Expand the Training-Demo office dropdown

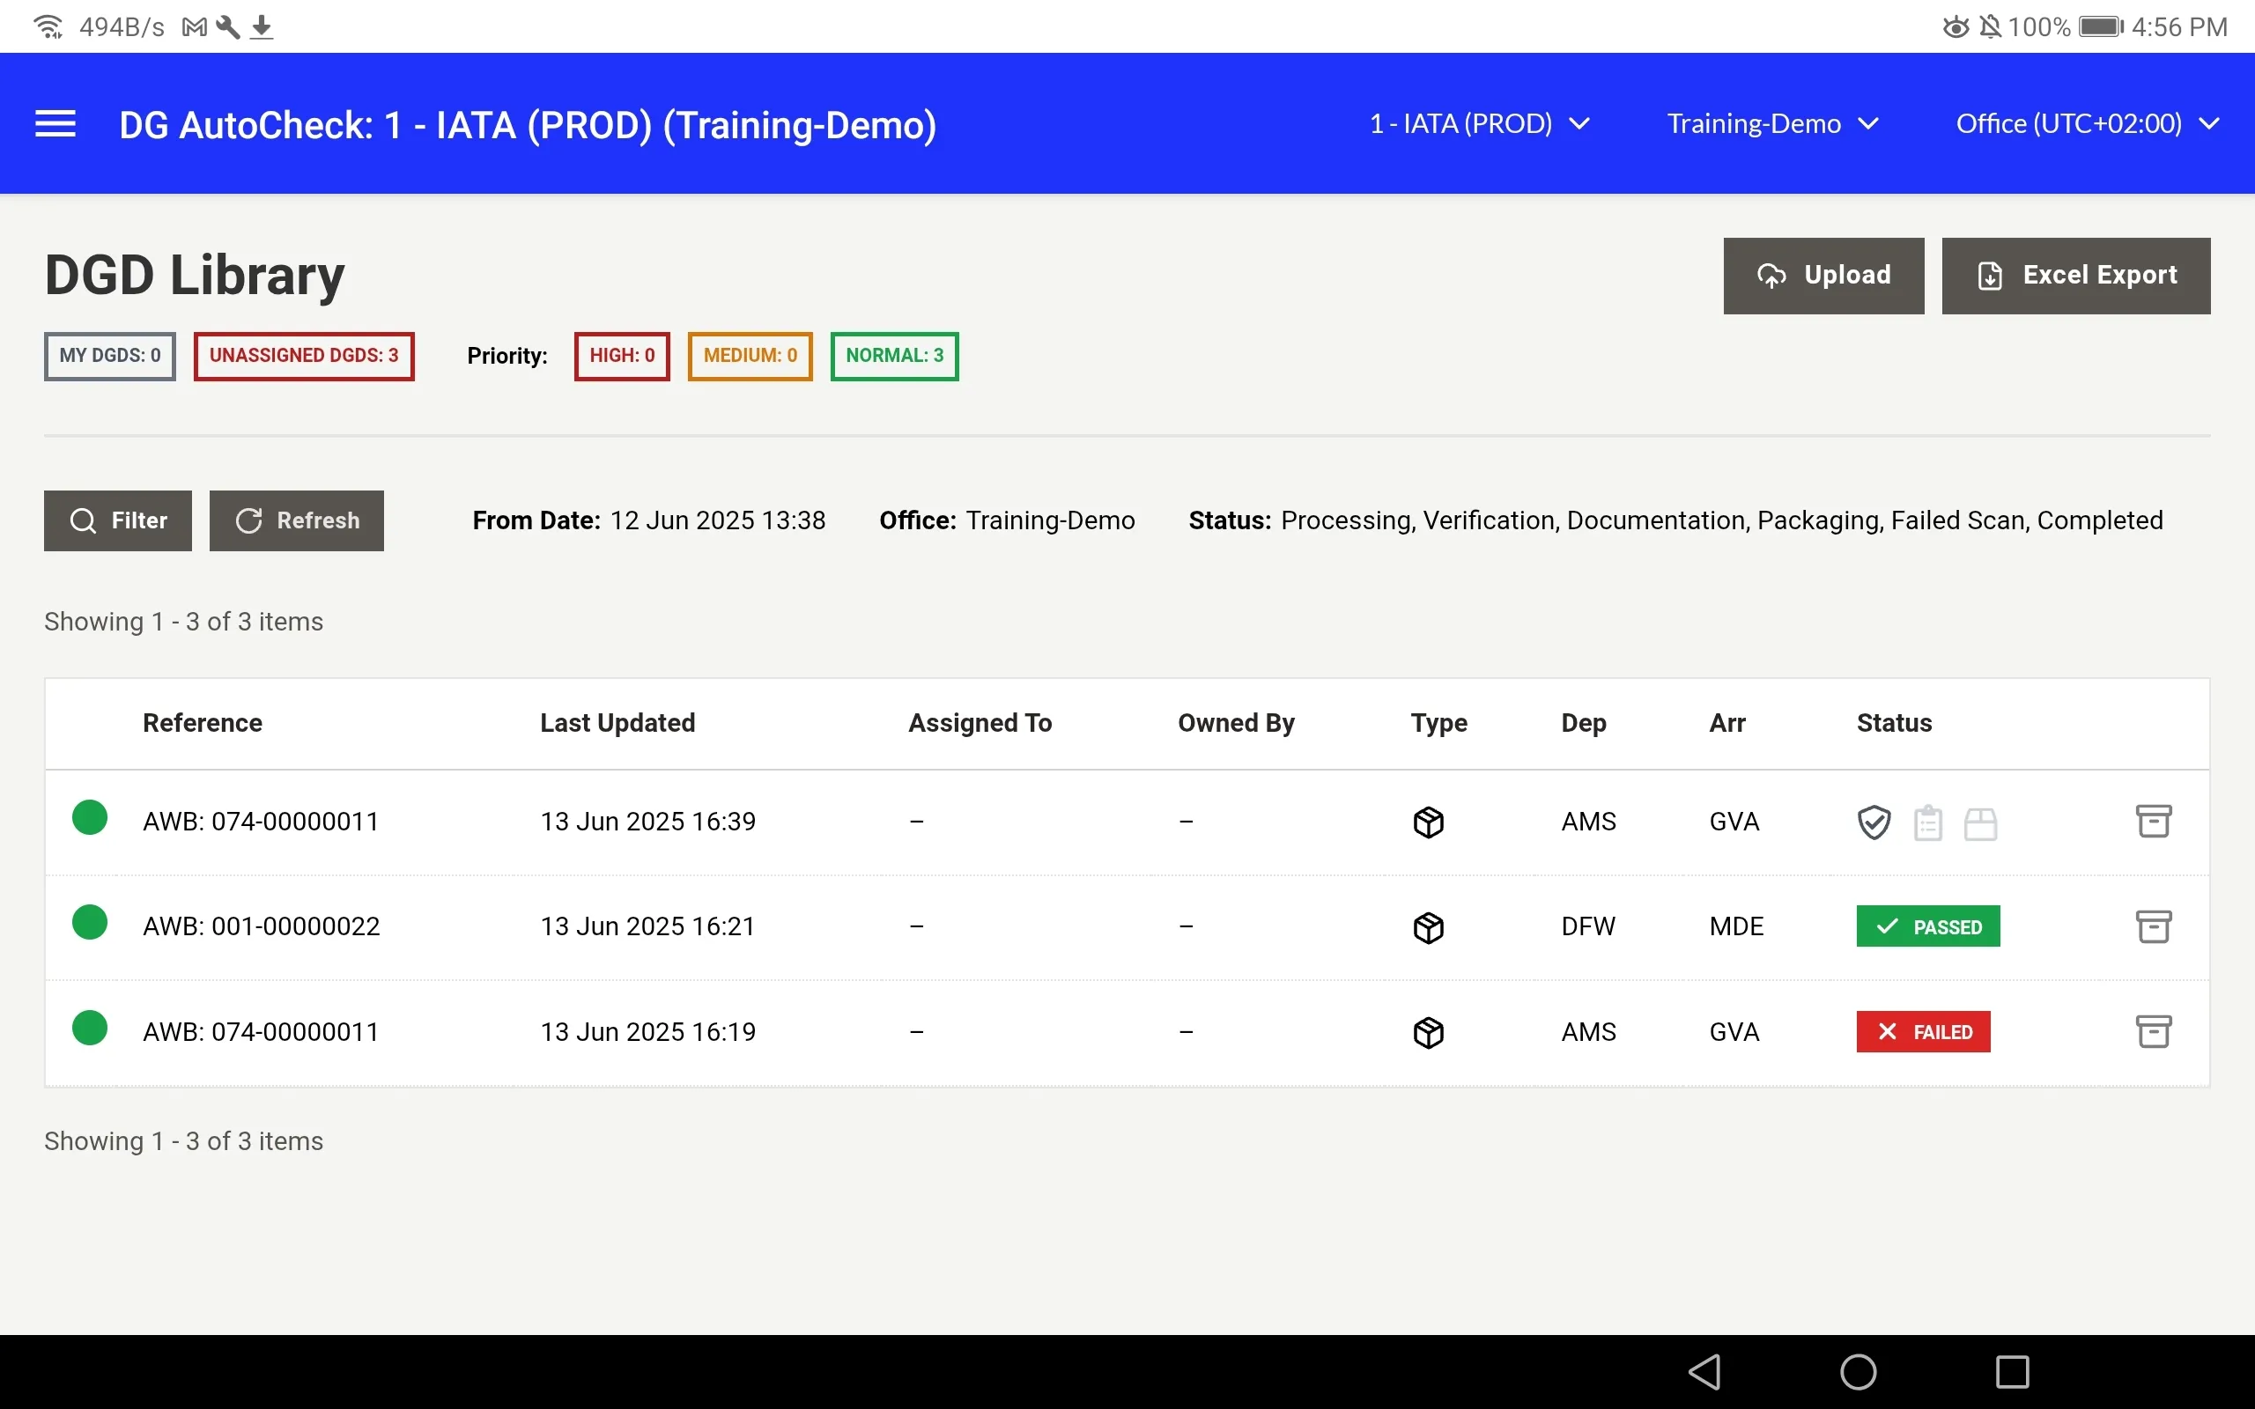[x=1772, y=124]
